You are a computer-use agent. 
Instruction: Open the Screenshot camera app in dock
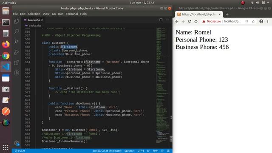click(x=6, y=89)
